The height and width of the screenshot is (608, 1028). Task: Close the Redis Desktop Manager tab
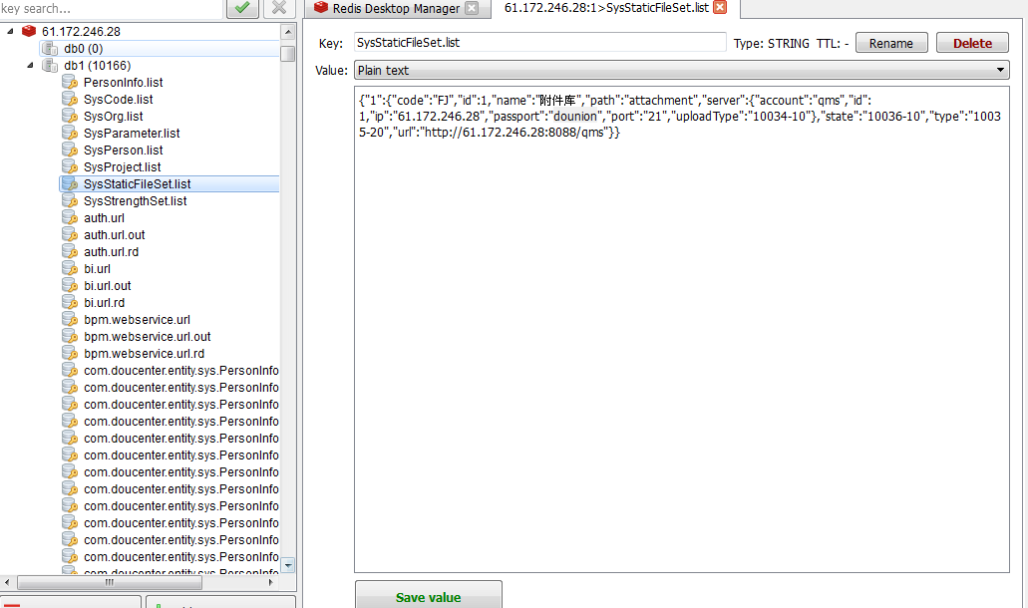(x=472, y=8)
